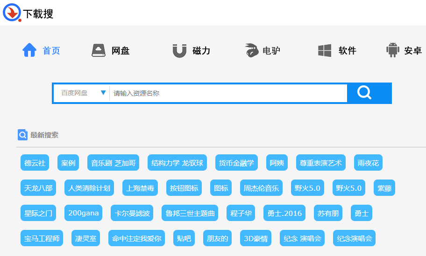Select the 德云社 search tag
The width and height of the screenshot is (426, 256).
tap(35, 163)
